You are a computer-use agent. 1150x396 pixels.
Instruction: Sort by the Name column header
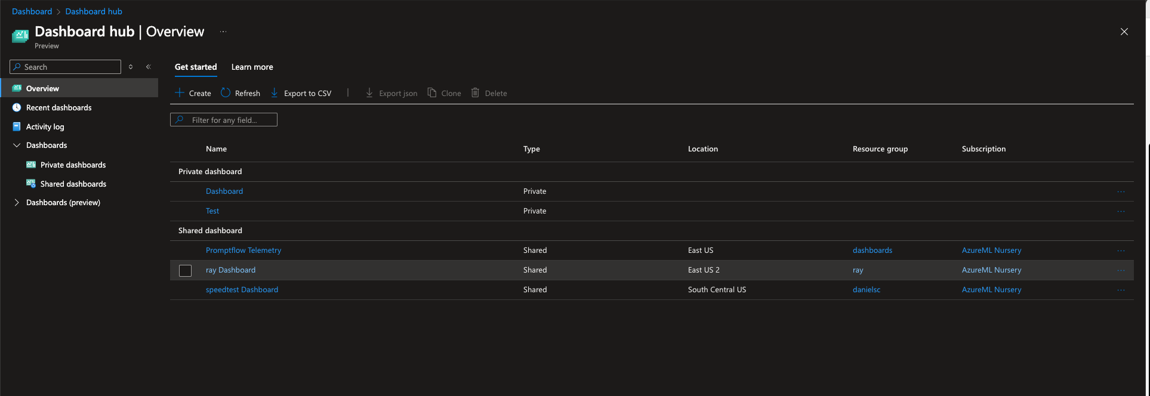[x=216, y=149]
